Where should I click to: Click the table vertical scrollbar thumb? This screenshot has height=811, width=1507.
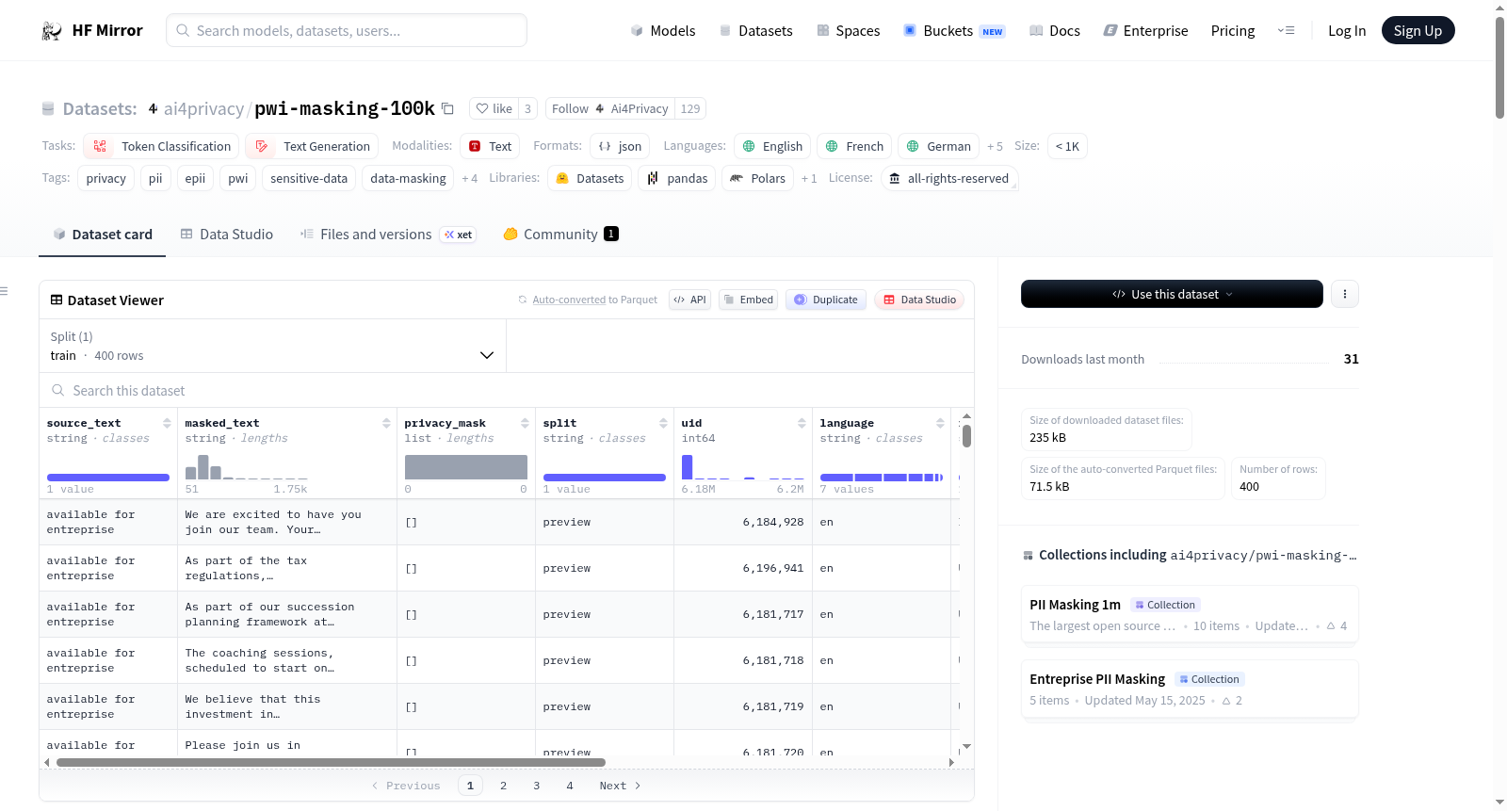tap(966, 436)
